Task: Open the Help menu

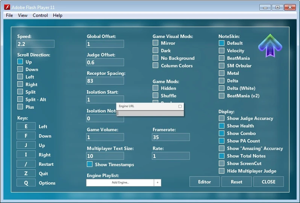Action: tap(58, 15)
